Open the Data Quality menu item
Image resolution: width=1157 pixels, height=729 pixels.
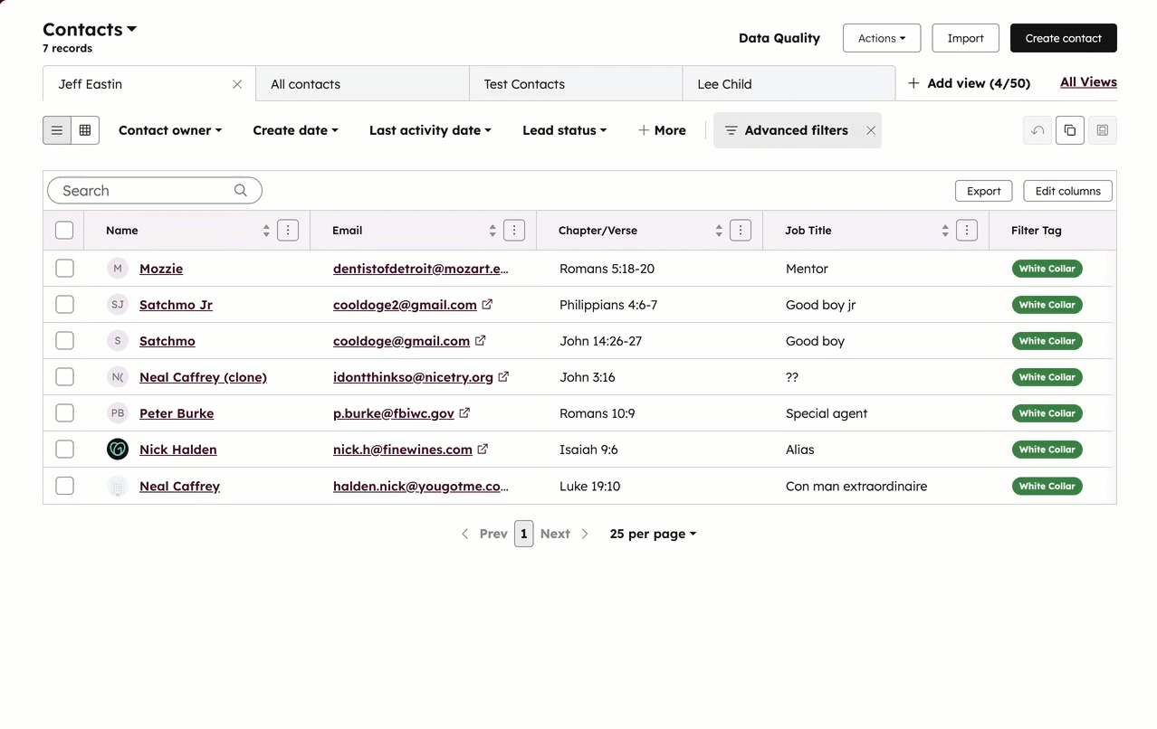tap(779, 38)
